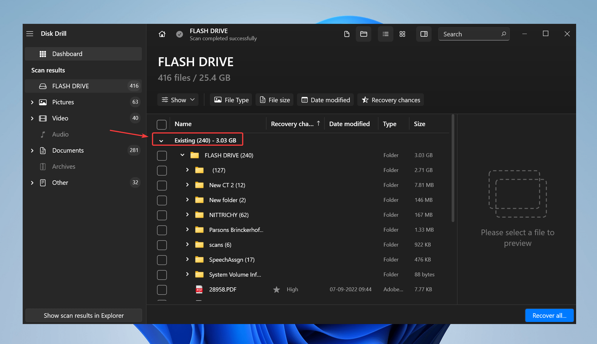The image size is (597, 344).
Task: Check the NITTRICHY (62) checkbox
Action: pyautogui.click(x=162, y=215)
